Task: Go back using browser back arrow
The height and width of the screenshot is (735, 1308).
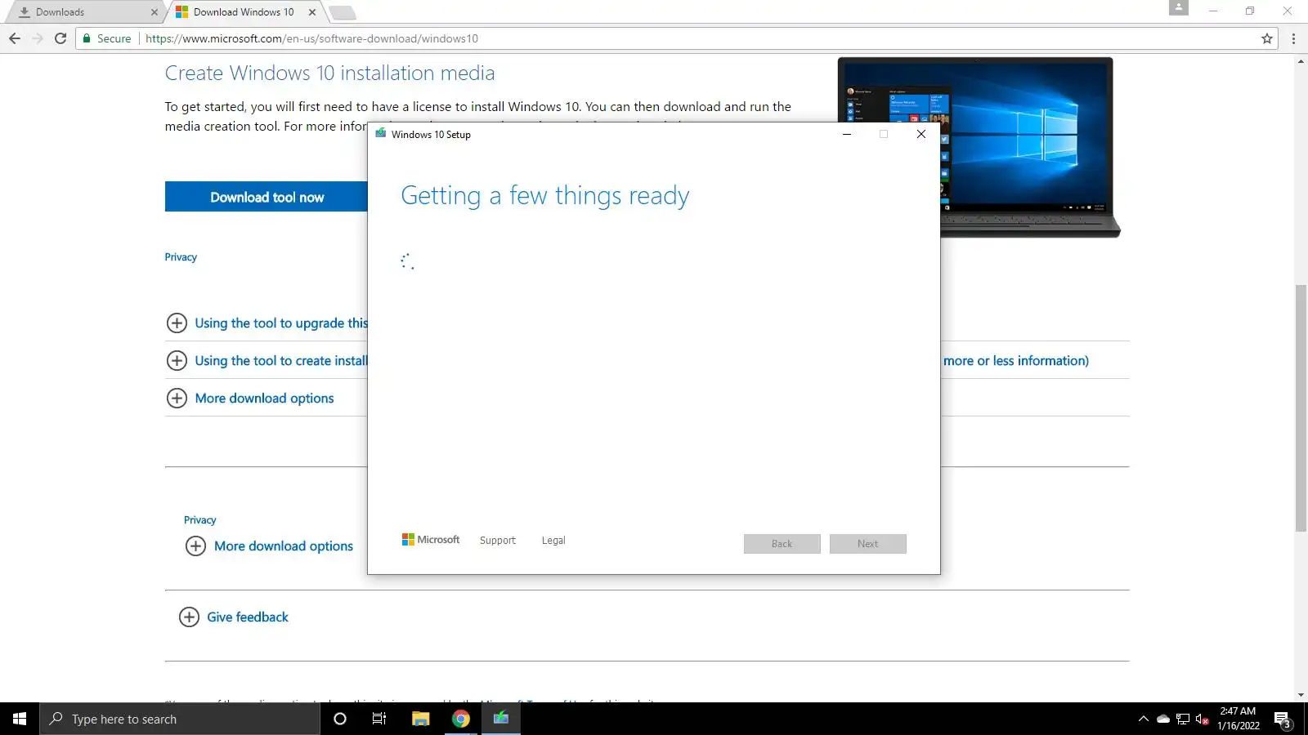Action: pos(15,38)
